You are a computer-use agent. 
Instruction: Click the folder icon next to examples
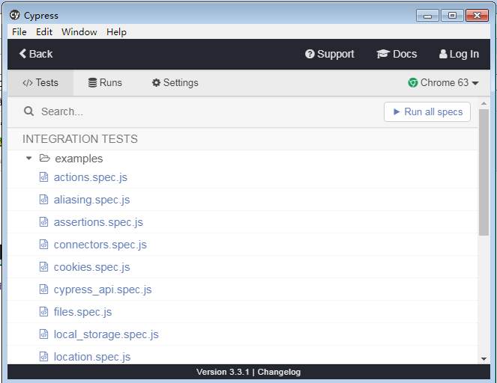45,159
